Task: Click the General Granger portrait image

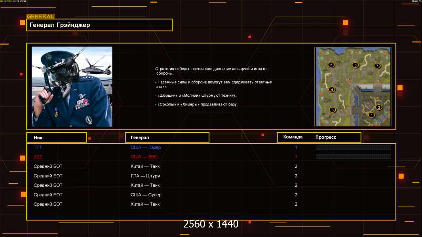Action: click(72, 87)
